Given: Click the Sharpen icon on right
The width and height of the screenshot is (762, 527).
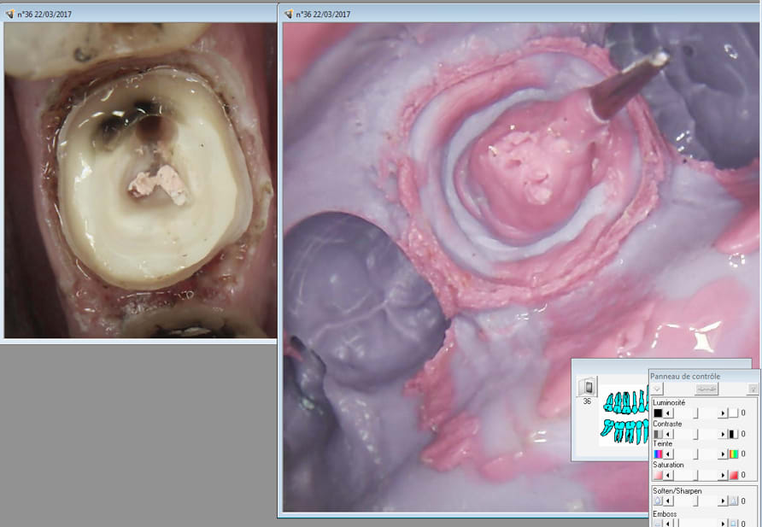Looking at the screenshot, I should click(x=732, y=501).
